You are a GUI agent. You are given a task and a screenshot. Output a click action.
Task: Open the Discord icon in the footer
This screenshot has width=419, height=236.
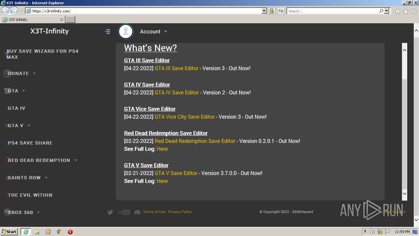[137, 212]
